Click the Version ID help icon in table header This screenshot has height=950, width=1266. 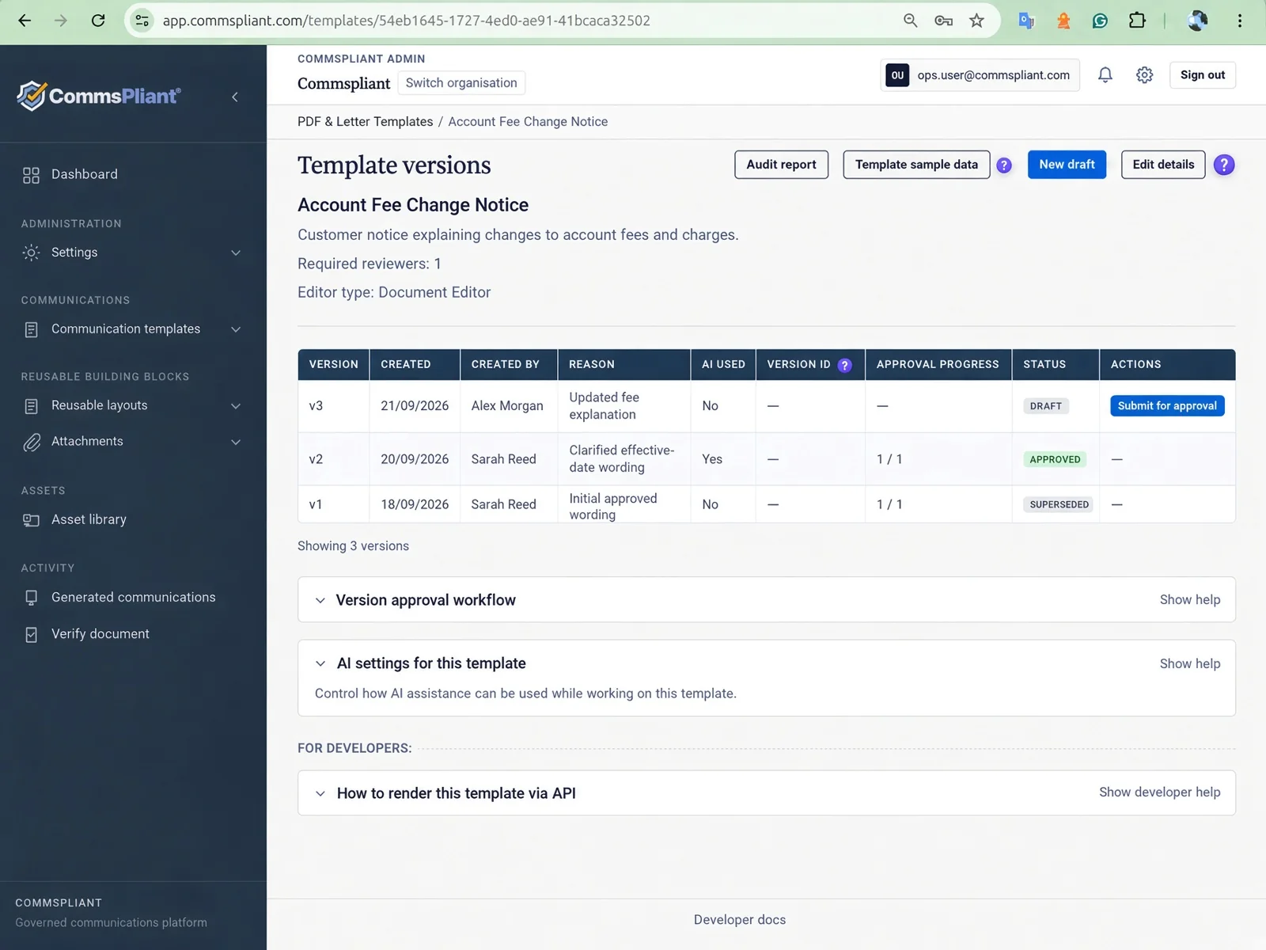844,365
